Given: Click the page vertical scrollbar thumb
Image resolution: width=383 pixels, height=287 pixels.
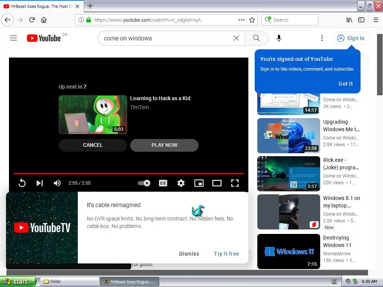Looking at the screenshot, I should [x=380, y=65].
